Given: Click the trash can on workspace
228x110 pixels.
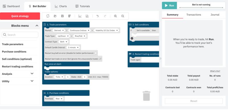Looking at the screenshot, I should (x=146, y=96).
